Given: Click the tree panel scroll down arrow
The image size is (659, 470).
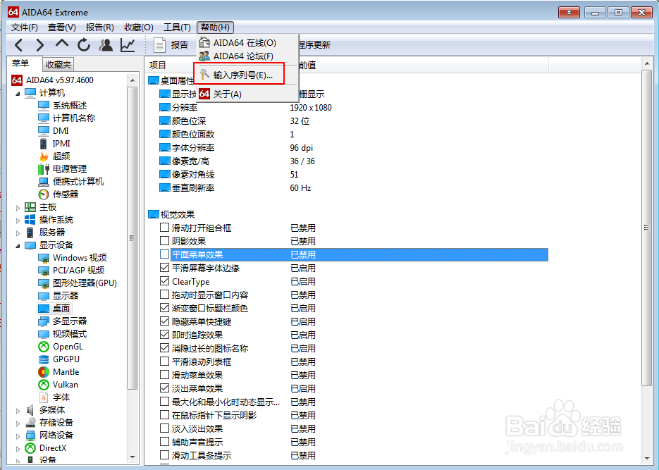Looking at the screenshot, I should click(x=133, y=457).
